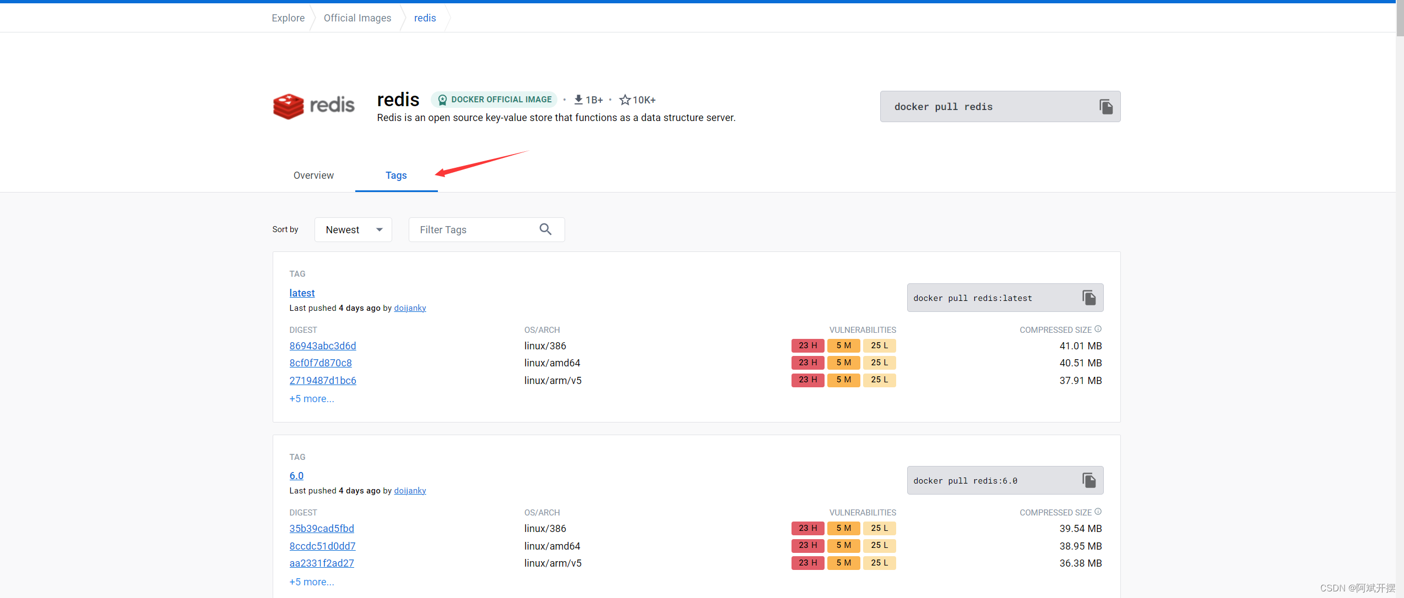This screenshot has width=1404, height=598.
Task: Click the Redis logo image
Action: (x=314, y=106)
